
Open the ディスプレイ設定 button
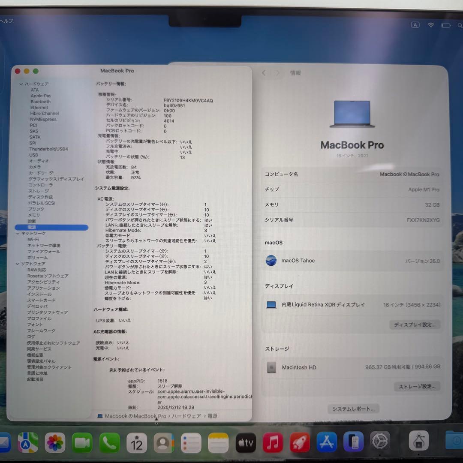click(414, 325)
